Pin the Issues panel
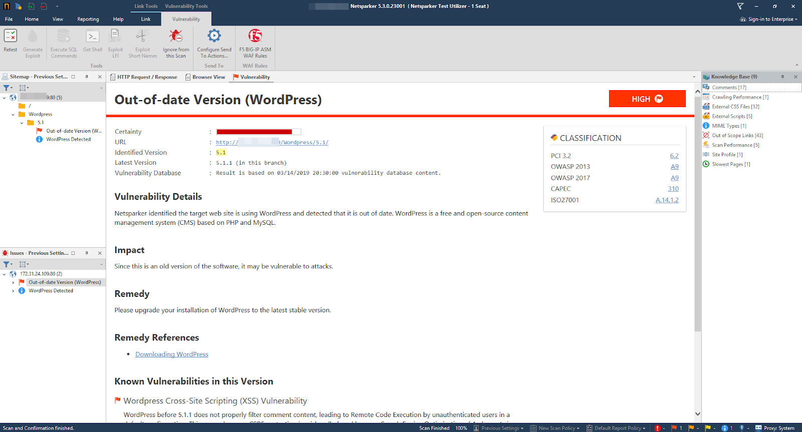Image resolution: width=802 pixels, height=432 pixels. pos(87,253)
